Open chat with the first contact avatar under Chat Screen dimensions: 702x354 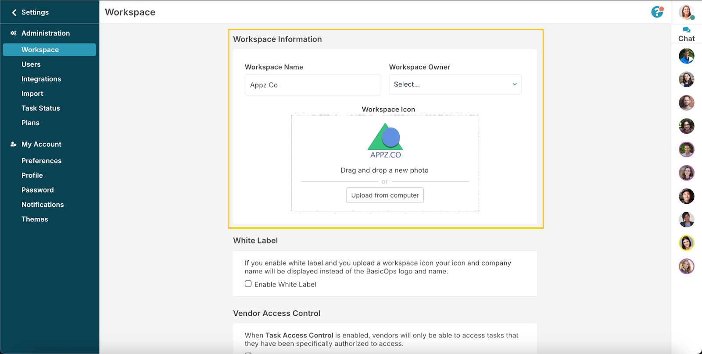point(686,56)
